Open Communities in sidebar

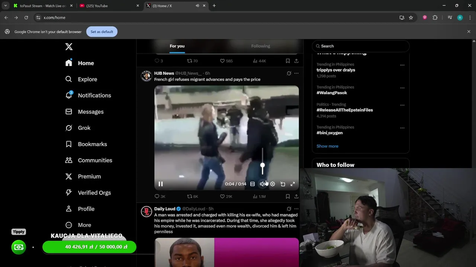tap(89, 160)
